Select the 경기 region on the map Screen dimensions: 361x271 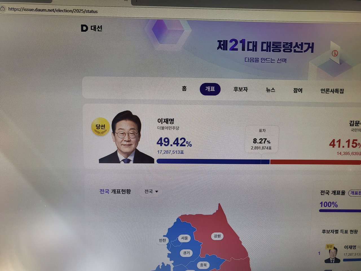(186, 253)
